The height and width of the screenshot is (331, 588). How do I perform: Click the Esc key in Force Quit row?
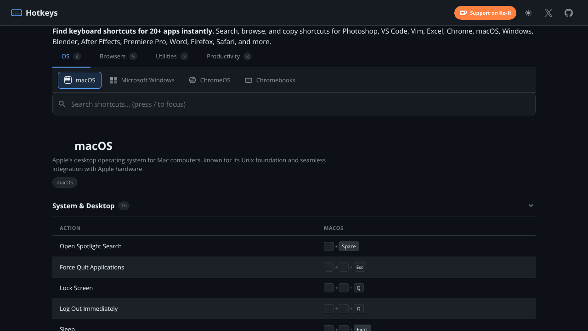tap(360, 267)
